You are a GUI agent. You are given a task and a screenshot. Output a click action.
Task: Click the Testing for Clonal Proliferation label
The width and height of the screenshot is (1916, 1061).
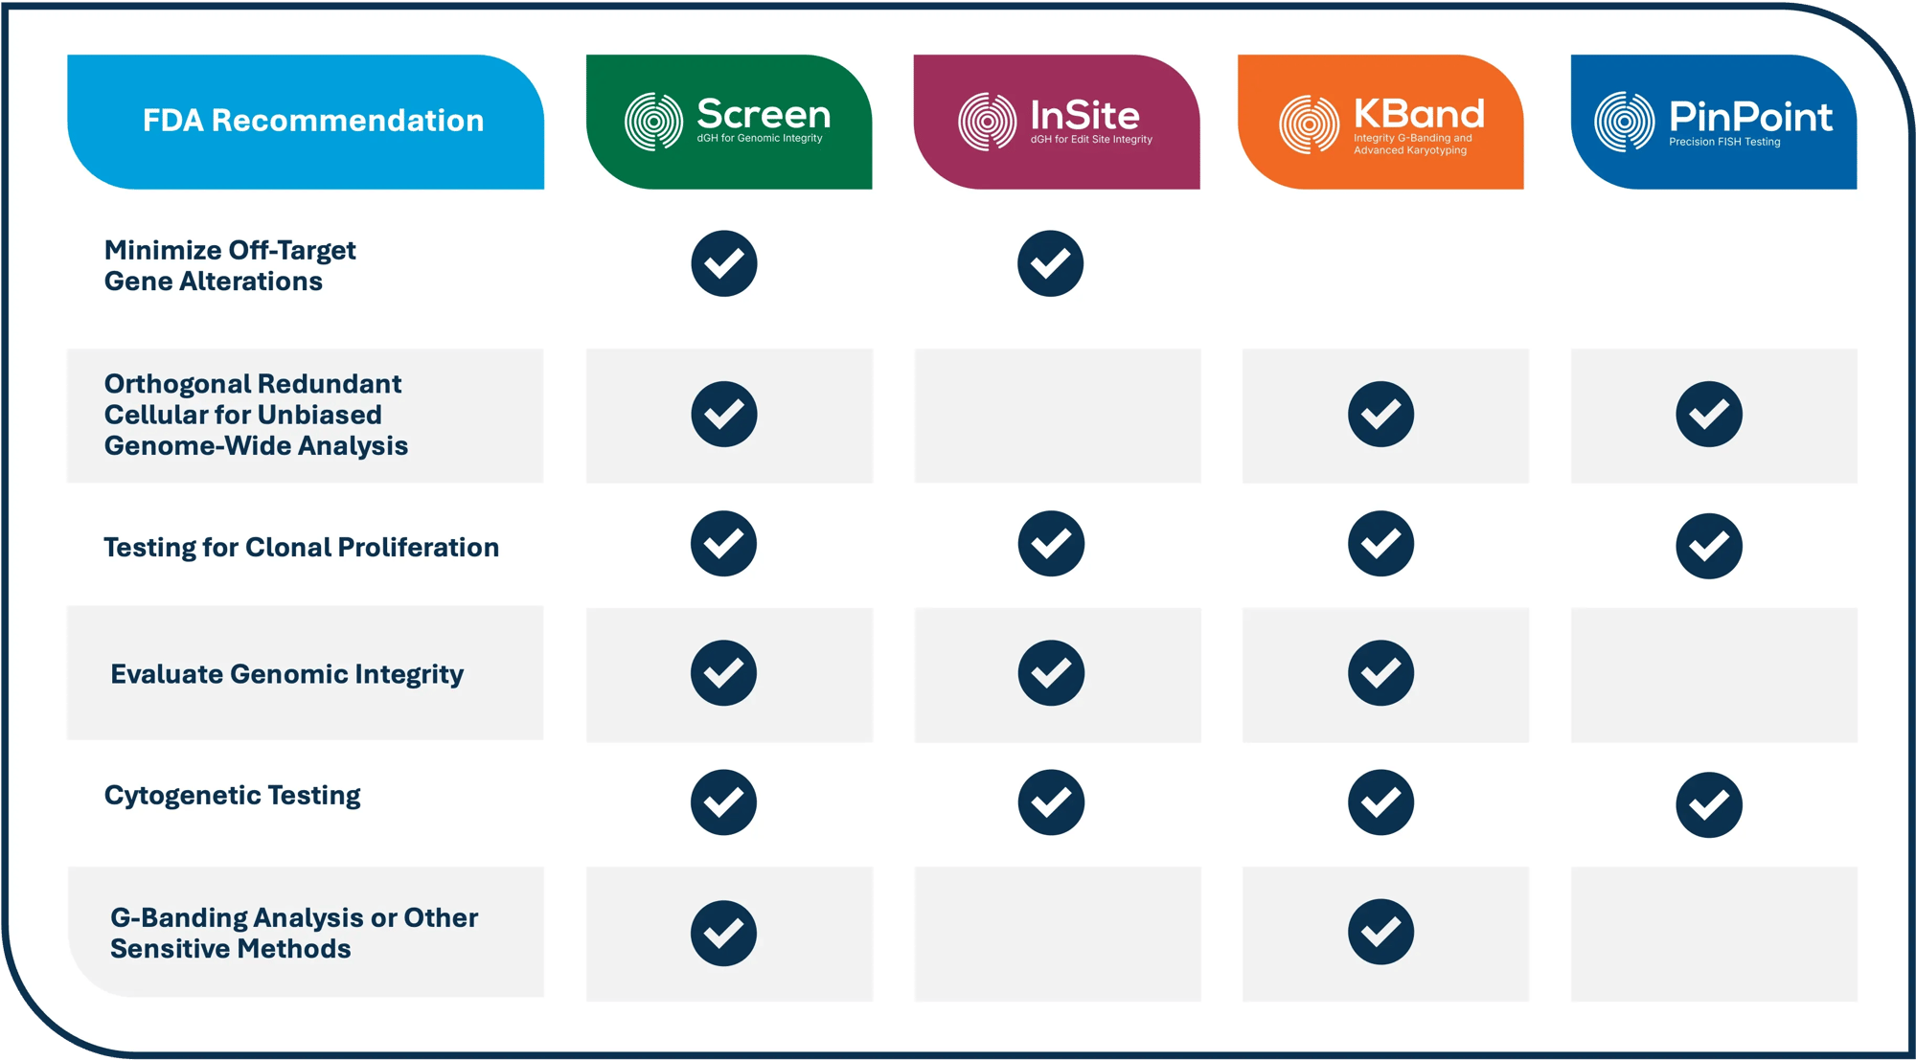301,547
